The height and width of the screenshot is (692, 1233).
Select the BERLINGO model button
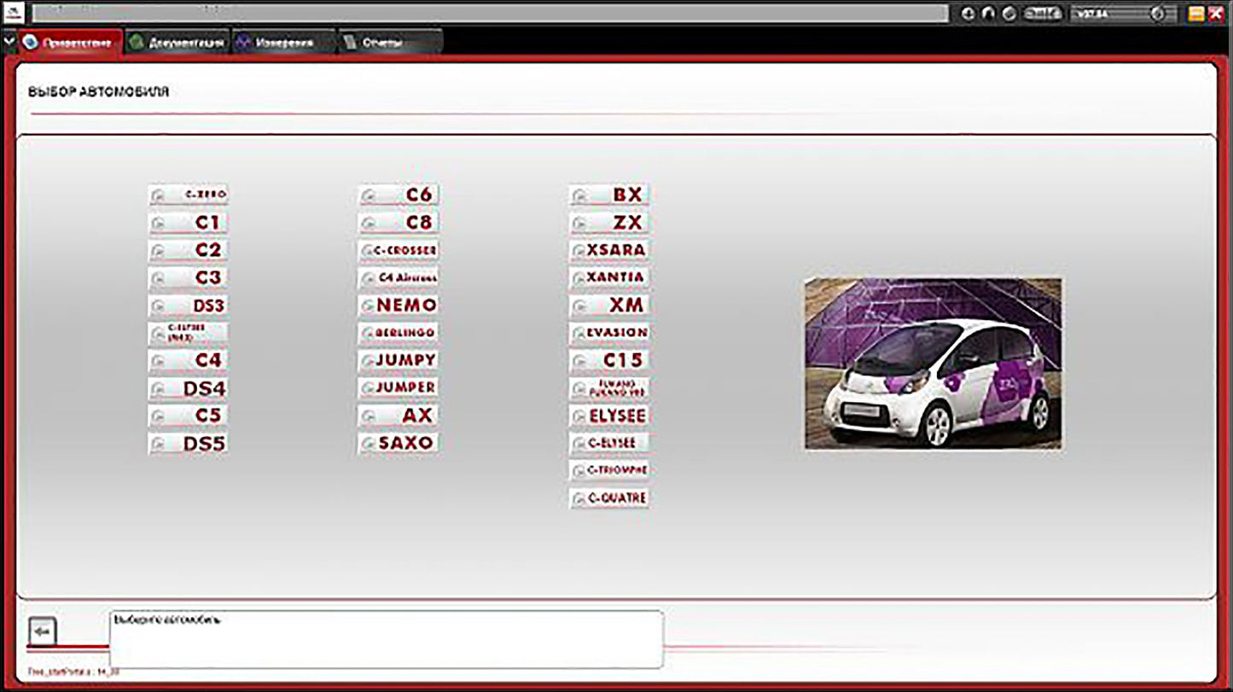coord(398,333)
